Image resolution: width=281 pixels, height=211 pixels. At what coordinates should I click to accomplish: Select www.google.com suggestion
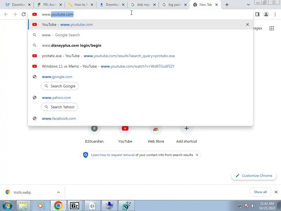[x=140, y=77]
